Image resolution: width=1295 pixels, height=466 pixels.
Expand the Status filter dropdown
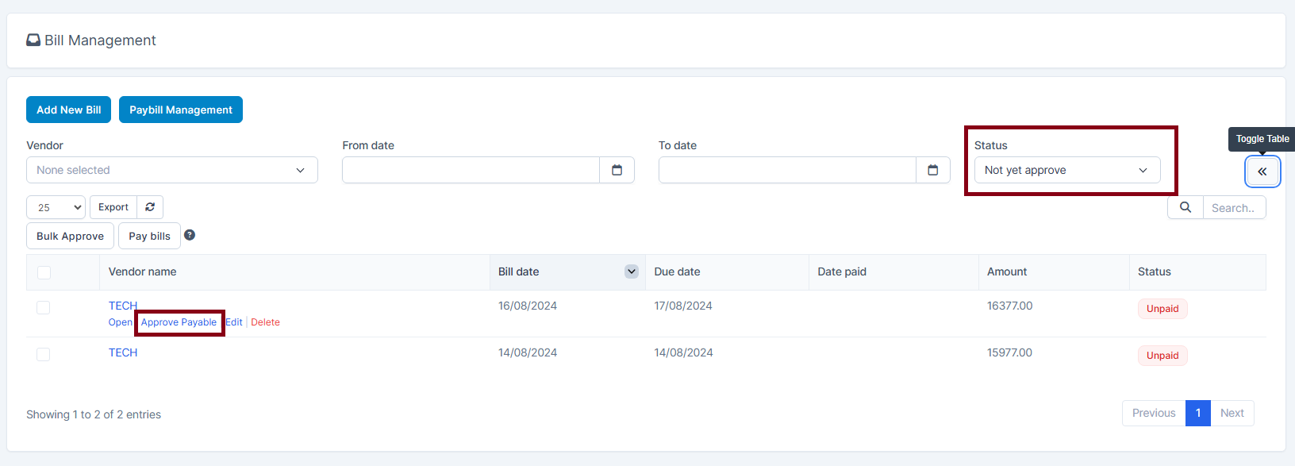pos(1066,170)
